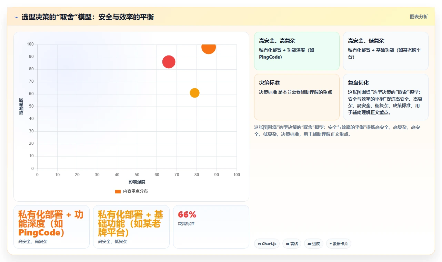Image resolution: width=442 pixels, height=262 pixels.
Task: Select the 进度 tag
Action: click(314, 244)
